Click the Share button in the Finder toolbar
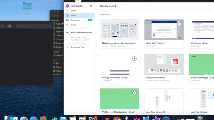Viewport: 214px width, 120px height. click(x=2, y=26)
